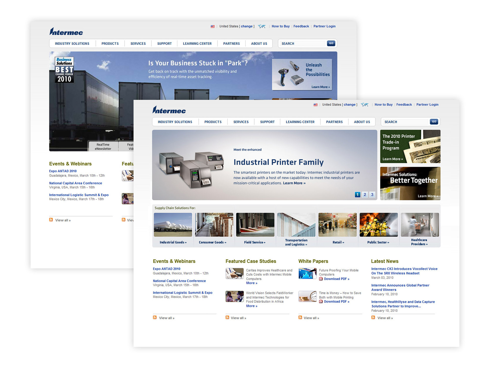Screen dimensions: 490x368
Task: Open Expo ANTAD 2010 event in back window
Action: 63,171
